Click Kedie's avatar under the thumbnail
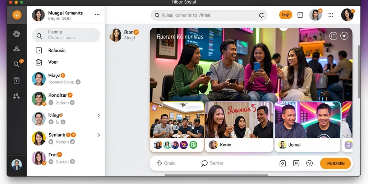 click(213, 145)
